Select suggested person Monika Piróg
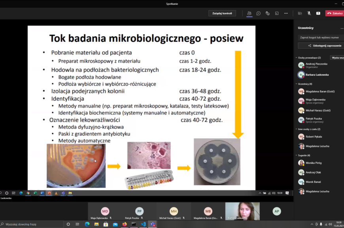 (319, 163)
